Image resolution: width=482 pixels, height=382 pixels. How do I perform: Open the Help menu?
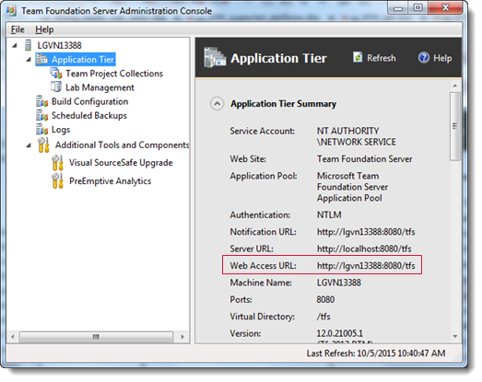44,29
